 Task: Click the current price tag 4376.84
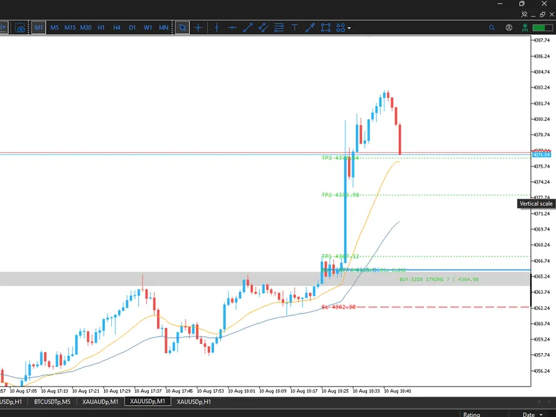tap(541, 154)
